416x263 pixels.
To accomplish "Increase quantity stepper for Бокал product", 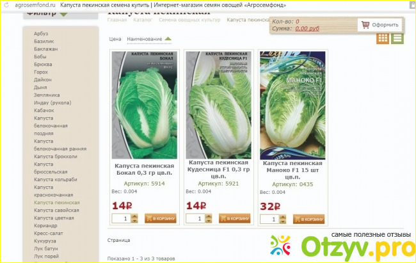I will click(x=135, y=216).
